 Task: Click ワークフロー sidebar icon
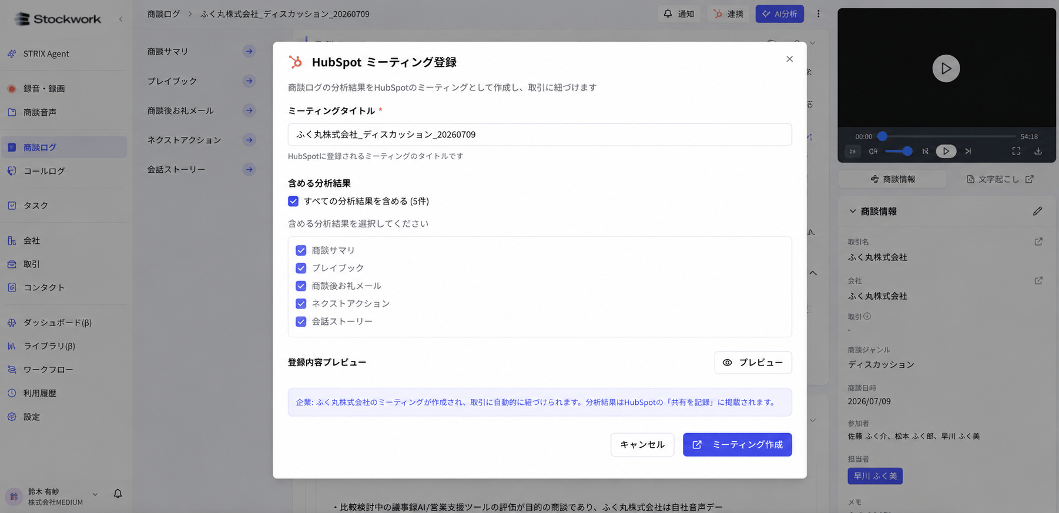[12, 370]
